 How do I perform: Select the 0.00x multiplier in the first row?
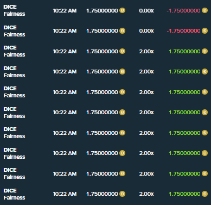click(x=146, y=10)
